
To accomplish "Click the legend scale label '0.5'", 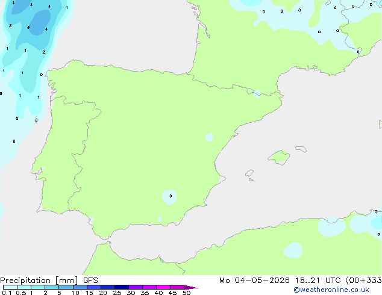I will pyautogui.click(x=20, y=293).
